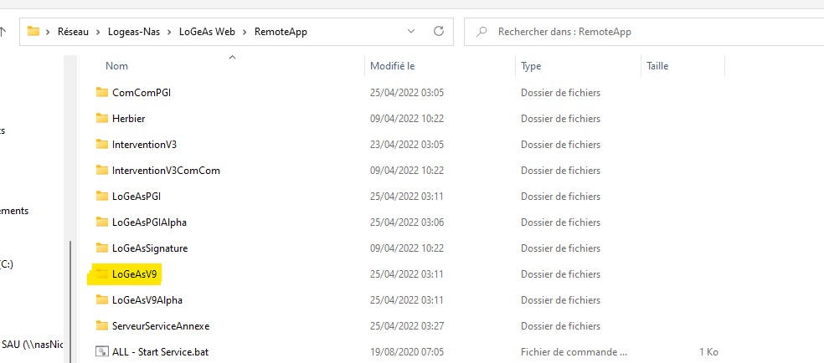Click the ComComPGI folder icon
Viewport: 824px width, 363px height.
[x=102, y=92]
